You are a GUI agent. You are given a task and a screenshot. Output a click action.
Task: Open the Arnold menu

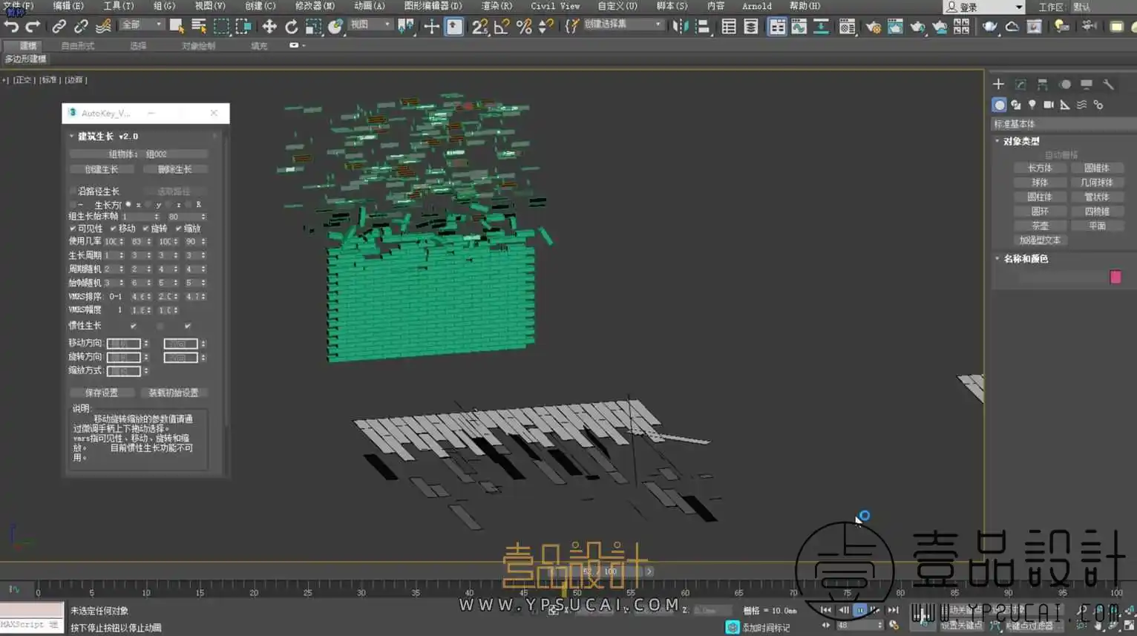[x=757, y=6]
